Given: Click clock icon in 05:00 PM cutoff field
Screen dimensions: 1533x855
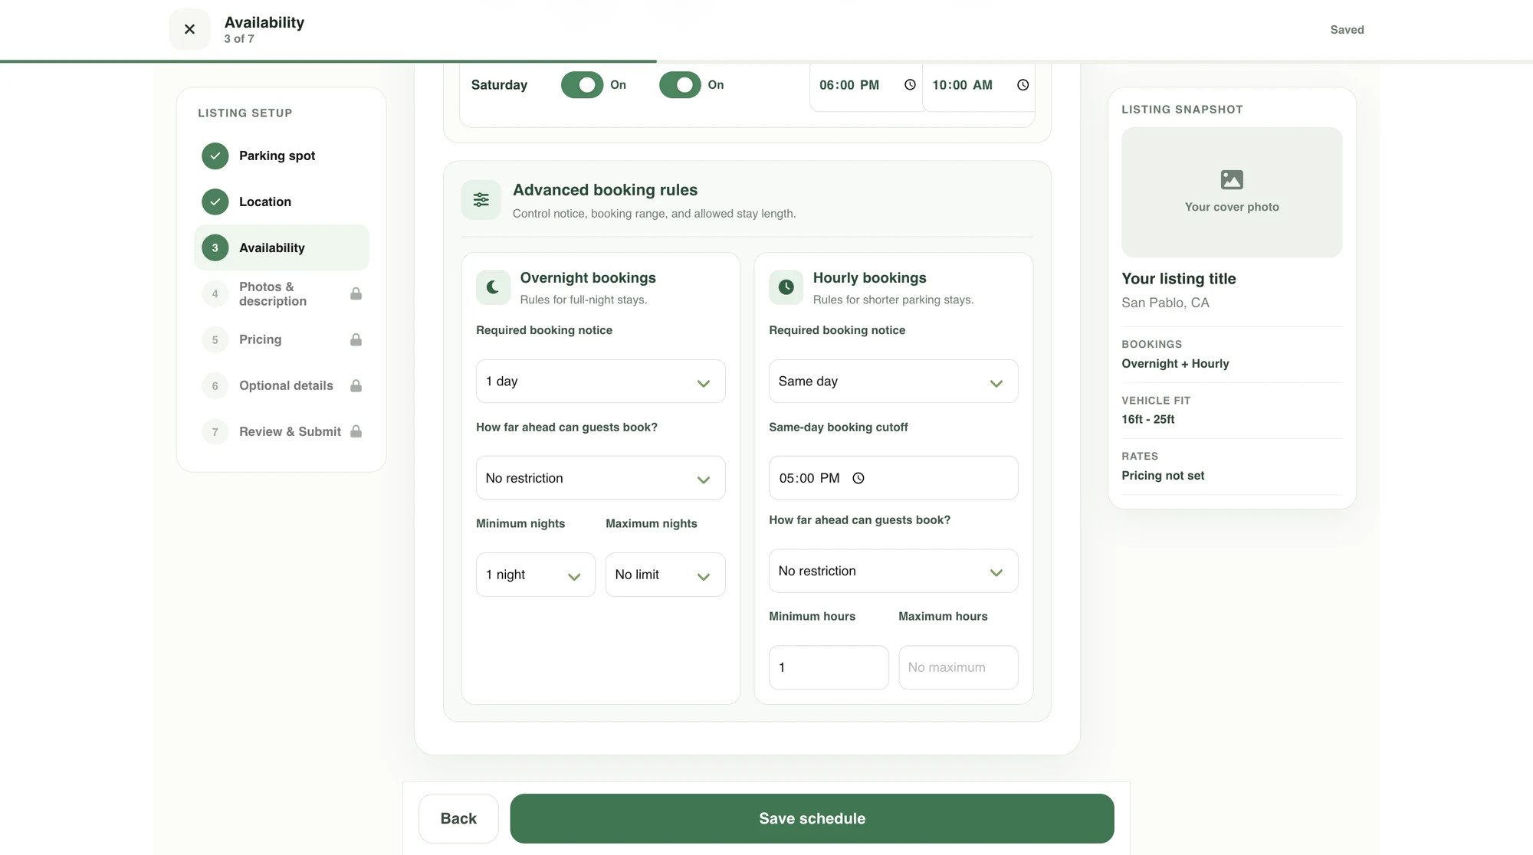Looking at the screenshot, I should click(858, 478).
